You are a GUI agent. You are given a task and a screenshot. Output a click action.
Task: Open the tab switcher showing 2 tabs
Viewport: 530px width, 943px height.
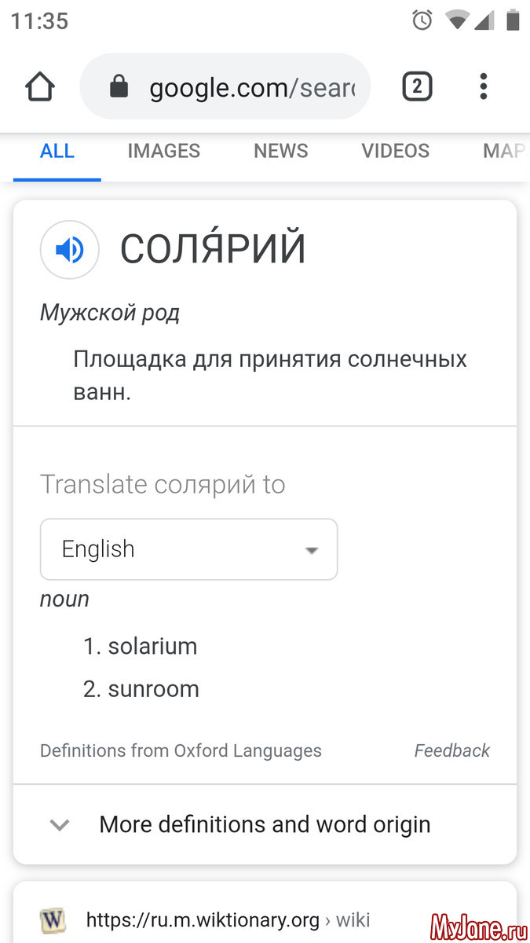(x=417, y=86)
